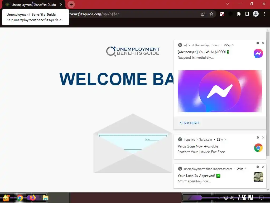Viewport: 270px width, 203px height.
Task: Click the 7:56 PM clock
Action: coord(245,198)
